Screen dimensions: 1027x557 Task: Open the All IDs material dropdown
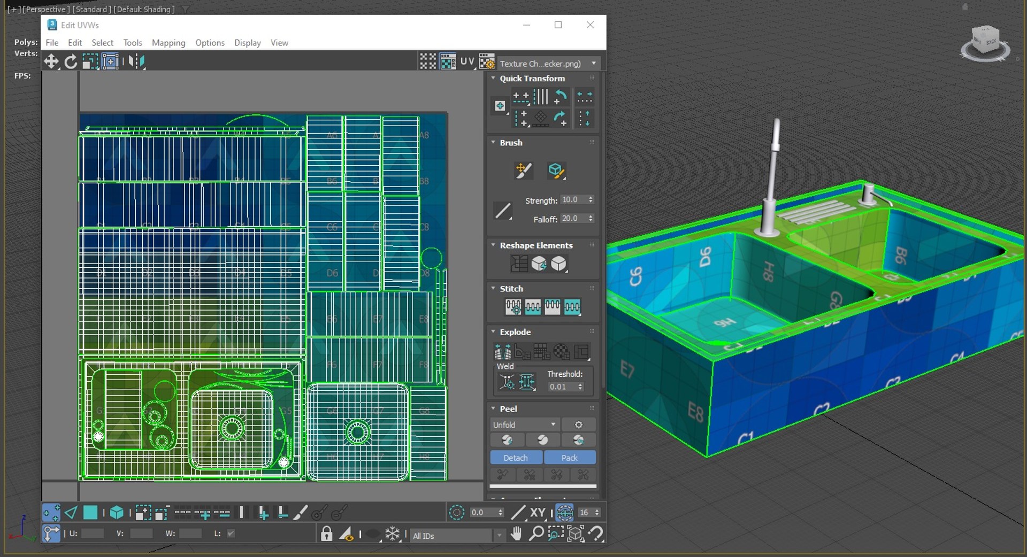[458, 535]
